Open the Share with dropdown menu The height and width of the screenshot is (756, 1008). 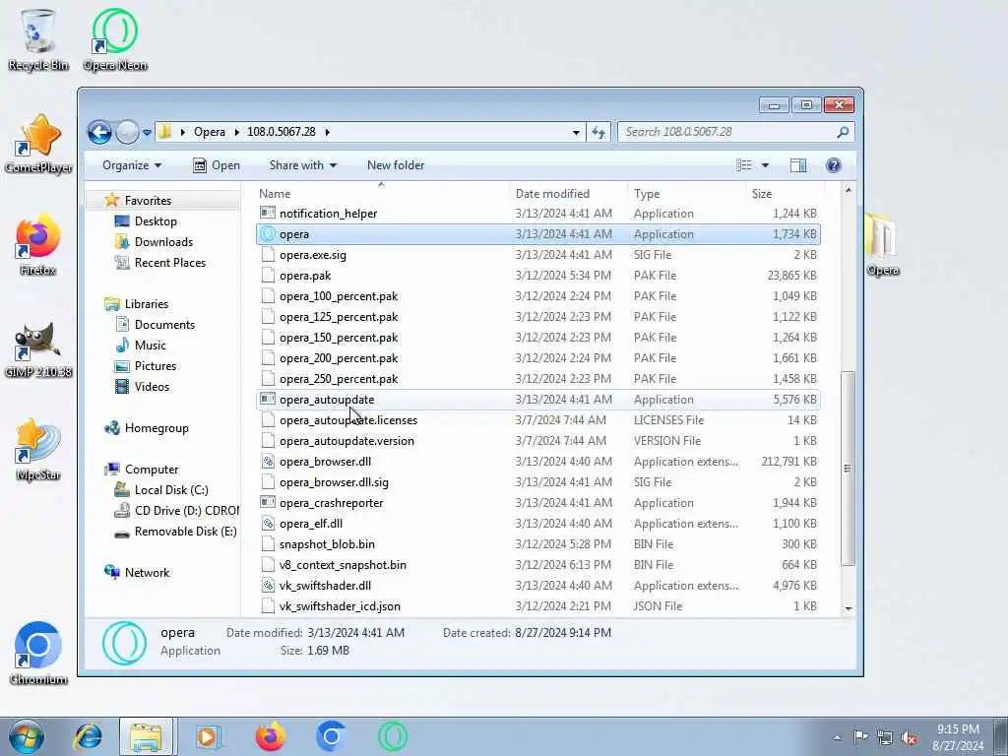(x=303, y=165)
